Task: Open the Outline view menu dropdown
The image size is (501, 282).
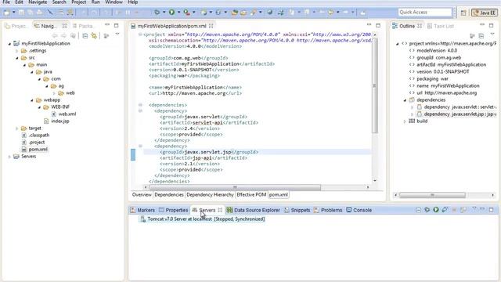Action: pyautogui.click(x=492, y=34)
